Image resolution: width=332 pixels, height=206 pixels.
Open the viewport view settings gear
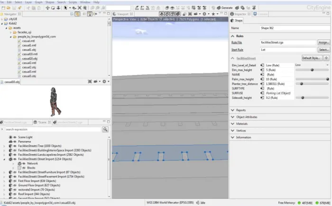[204, 14]
